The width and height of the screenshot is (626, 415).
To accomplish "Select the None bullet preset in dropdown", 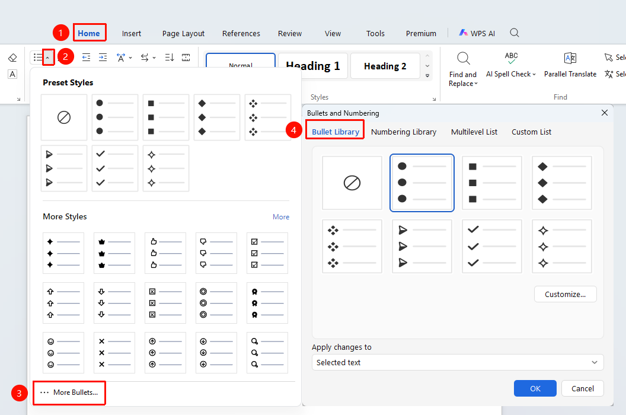I will (64, 117).
